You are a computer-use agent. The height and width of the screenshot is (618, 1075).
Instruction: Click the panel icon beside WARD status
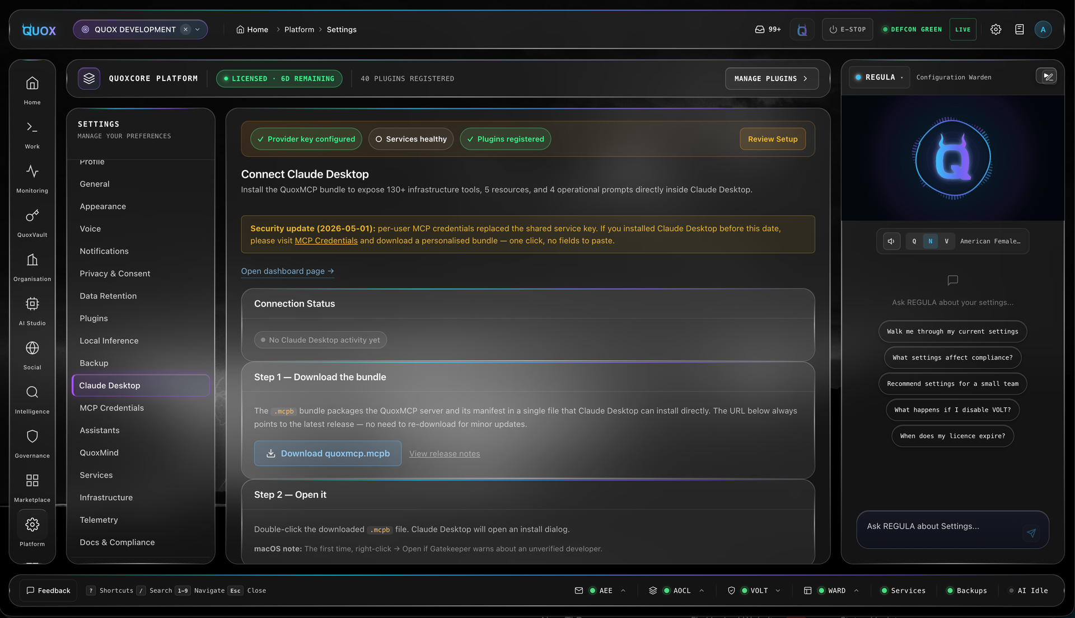click(x=807, y=591)
